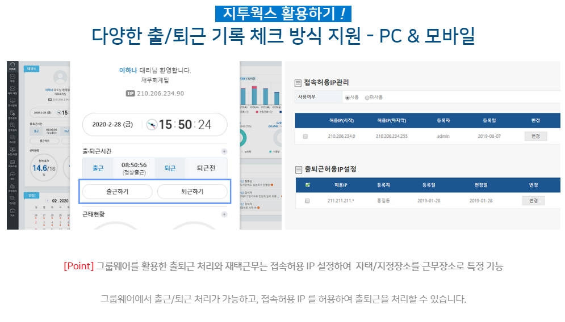Click the 2019-08-07 date cell
Viewport: 565px width, 322px height.
pos(489,137)
